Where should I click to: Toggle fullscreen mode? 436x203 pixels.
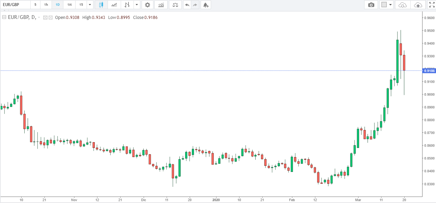(431, 5)
